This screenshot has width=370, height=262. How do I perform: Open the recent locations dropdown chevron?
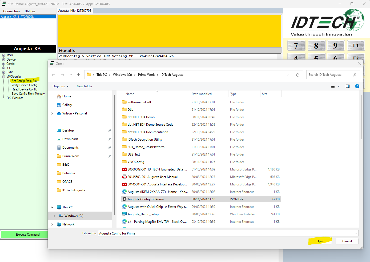(x=71, y=75)
